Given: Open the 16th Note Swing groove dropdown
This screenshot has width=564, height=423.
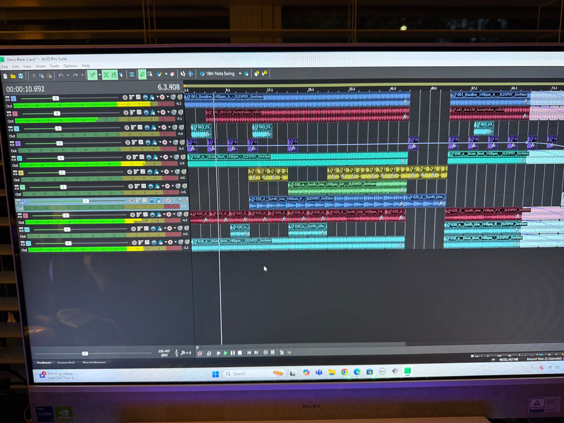Looking at the screenshot, I should coord(240,74).
